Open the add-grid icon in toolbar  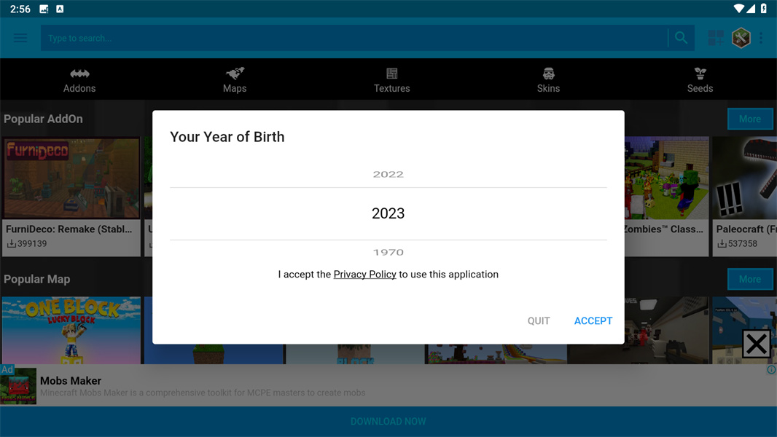point(716,38)
